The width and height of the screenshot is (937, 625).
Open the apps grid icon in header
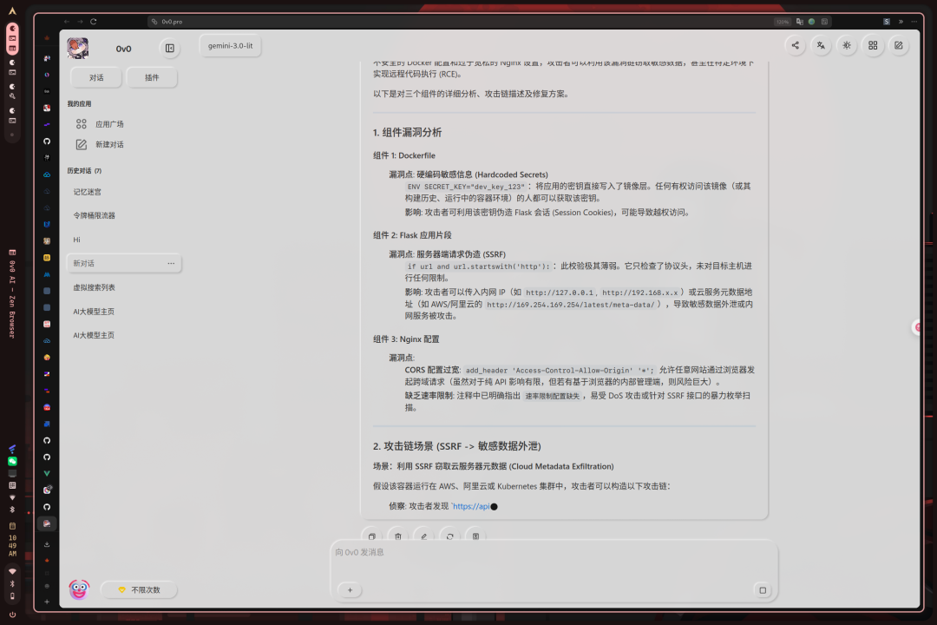[873, 45]
